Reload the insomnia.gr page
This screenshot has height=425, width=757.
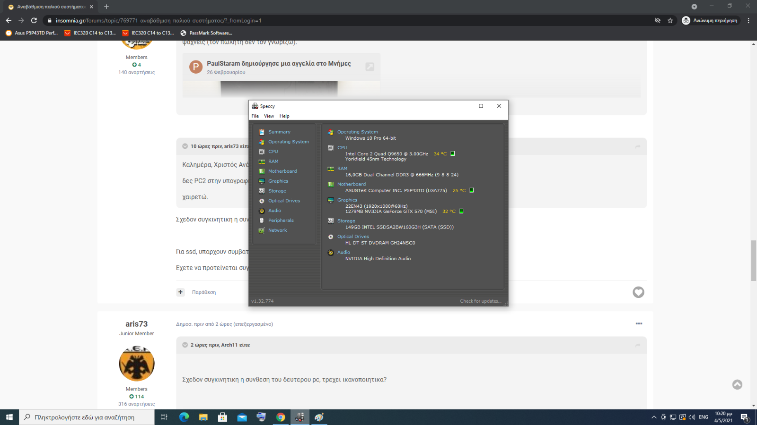[34, 20]
